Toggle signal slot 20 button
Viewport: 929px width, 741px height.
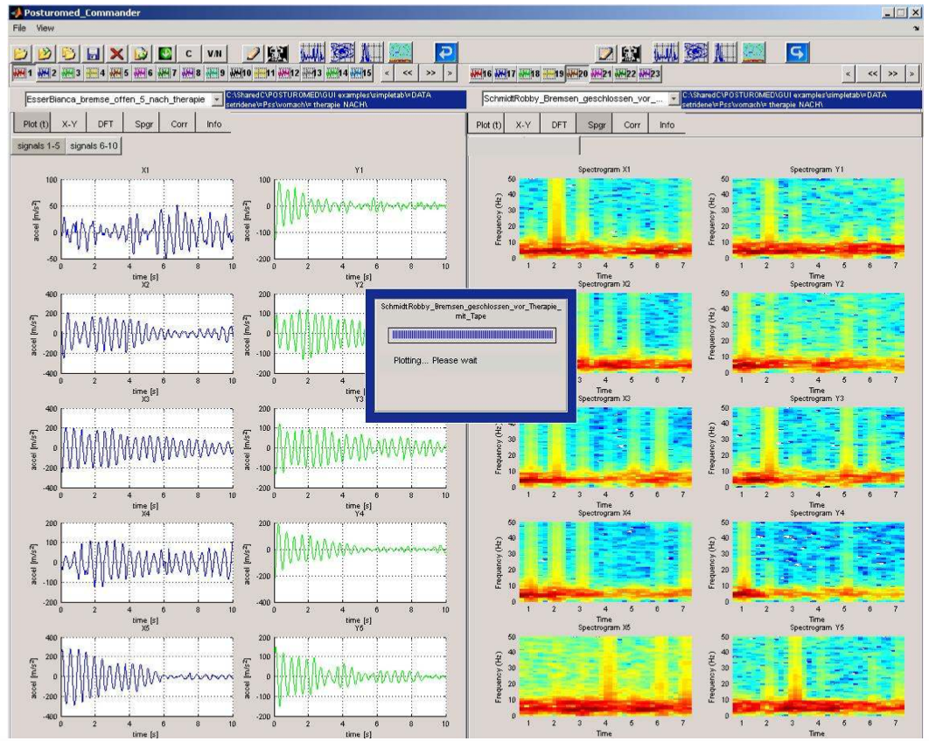pyautogui.click(x=576, y=73)
